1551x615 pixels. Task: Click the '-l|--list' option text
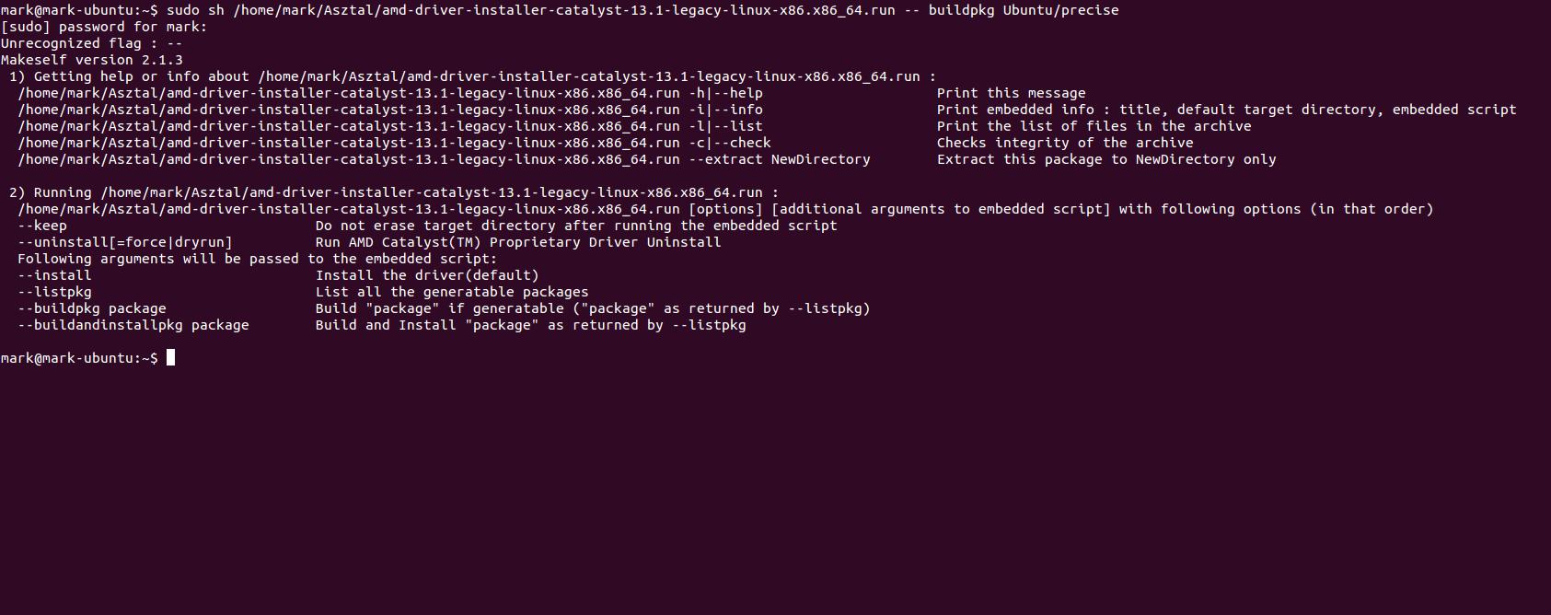click(725, 126)
